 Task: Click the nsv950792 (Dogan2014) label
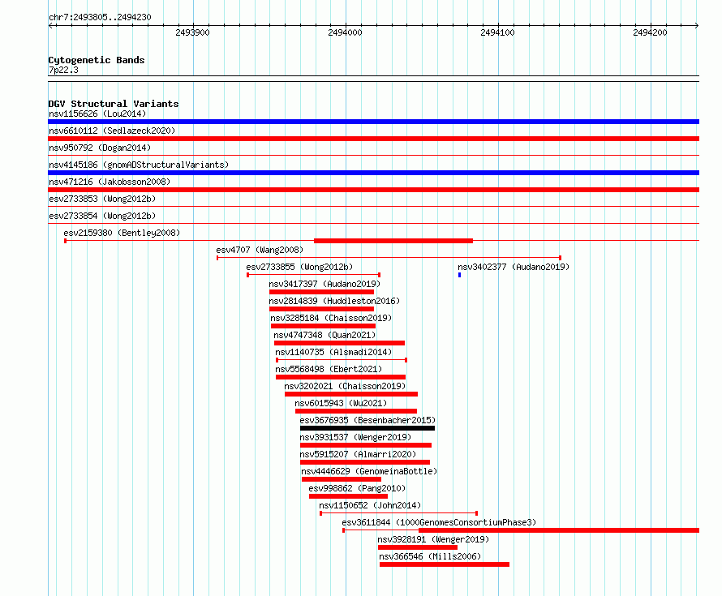point(100,148)
